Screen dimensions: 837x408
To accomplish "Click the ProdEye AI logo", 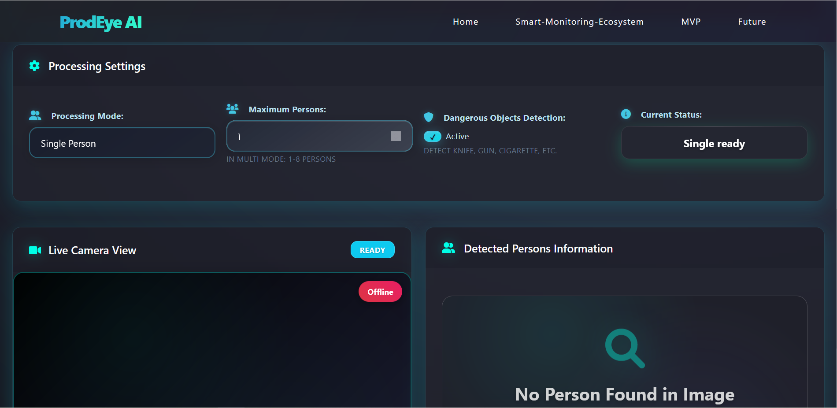I will [101, 22].
